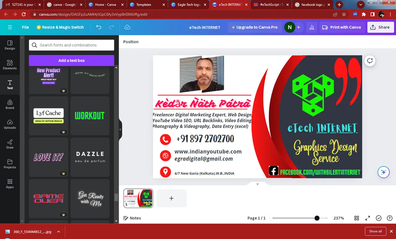Viewport: 396px width, 239px height.
Task: Open the Design sidebar panel
Action: tap(10, 45)
